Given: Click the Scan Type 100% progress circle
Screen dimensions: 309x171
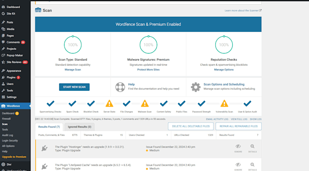Looking at the screenshot, I should pyautogui.click(x=73, y=44).
